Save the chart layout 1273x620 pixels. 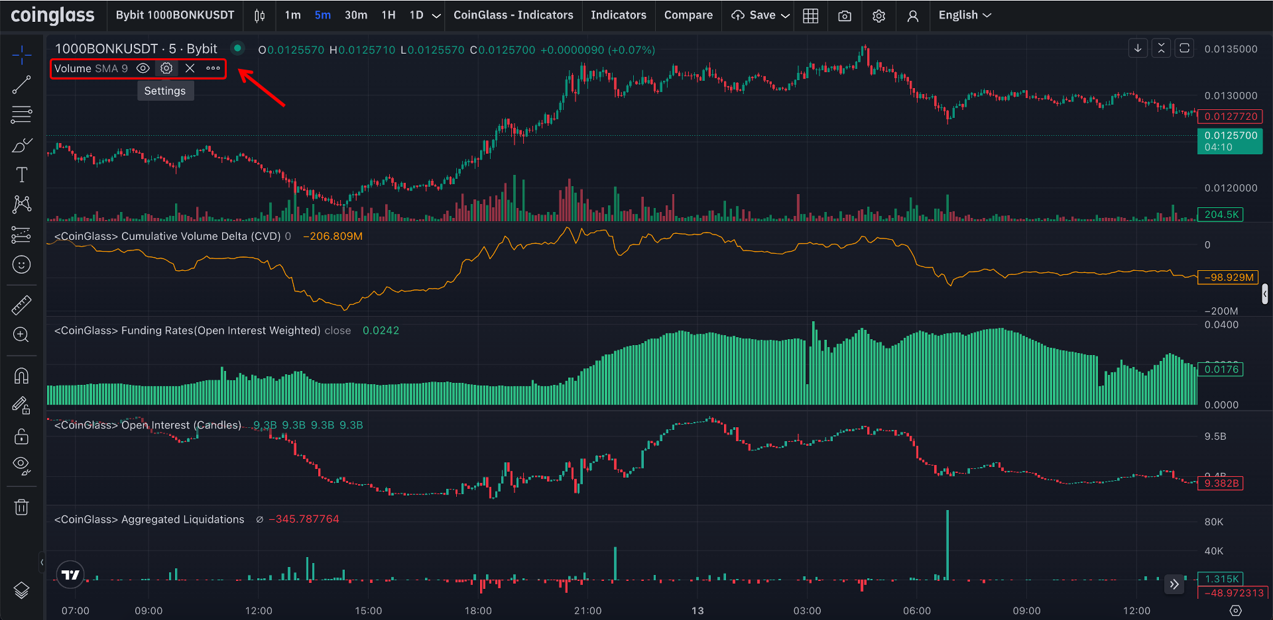click(754, 15)
